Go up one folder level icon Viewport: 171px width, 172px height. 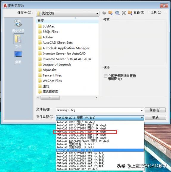pyautogui.click(x=111, y=13)
